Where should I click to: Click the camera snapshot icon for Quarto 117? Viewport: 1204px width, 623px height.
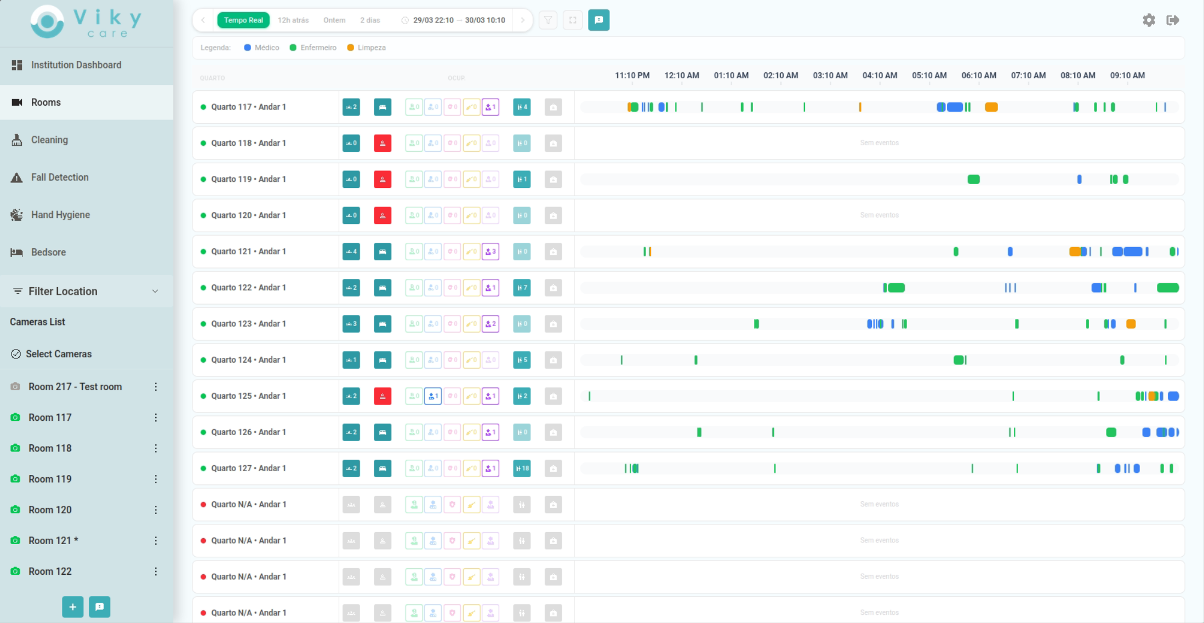pyautogui.click(x=553, y=107)
